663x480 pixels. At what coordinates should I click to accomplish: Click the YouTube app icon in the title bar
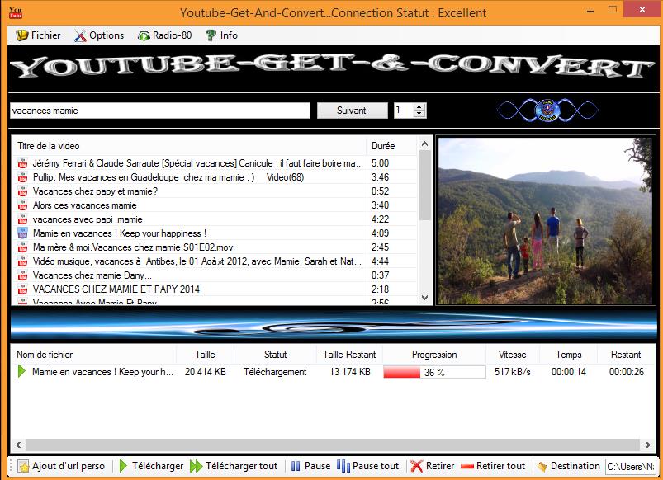[x=16, y=12]
